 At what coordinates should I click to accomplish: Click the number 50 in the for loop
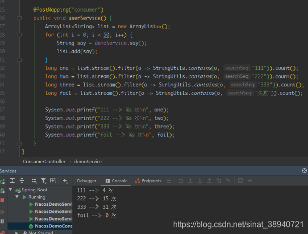[106, 35]
